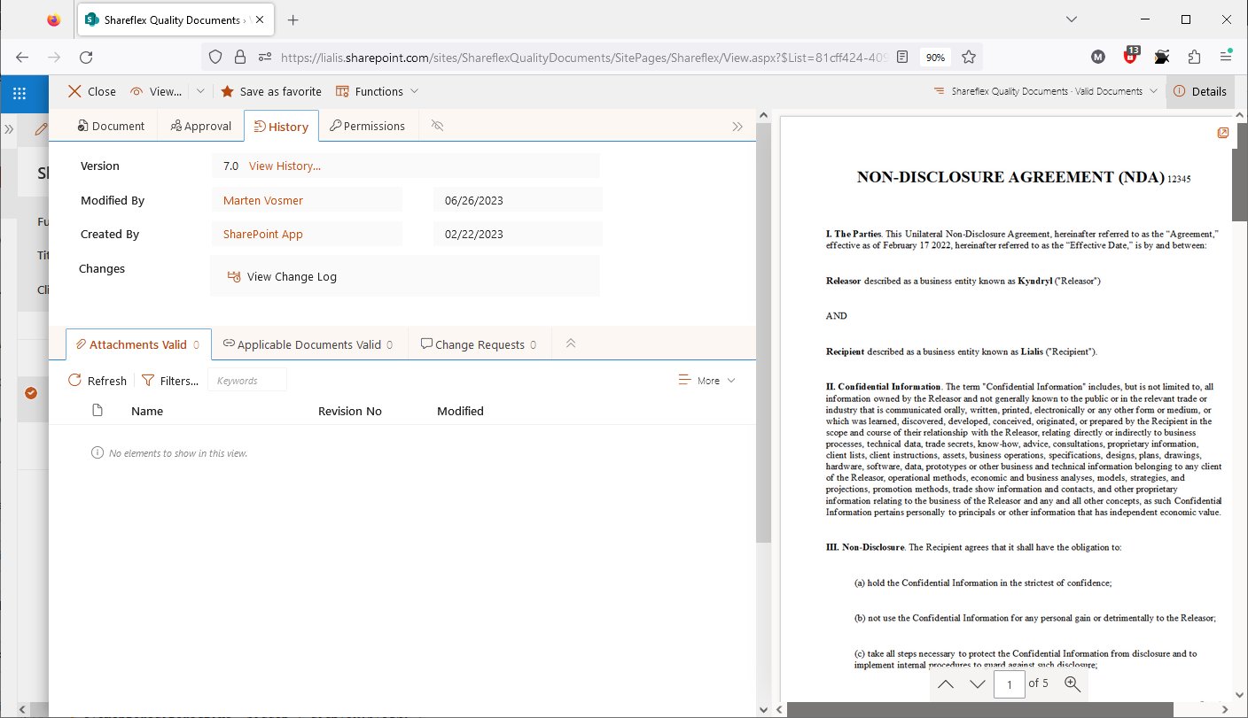Open the site permissions icon
The height and width of the screenshot is (718, 1248).
[264, 57]
